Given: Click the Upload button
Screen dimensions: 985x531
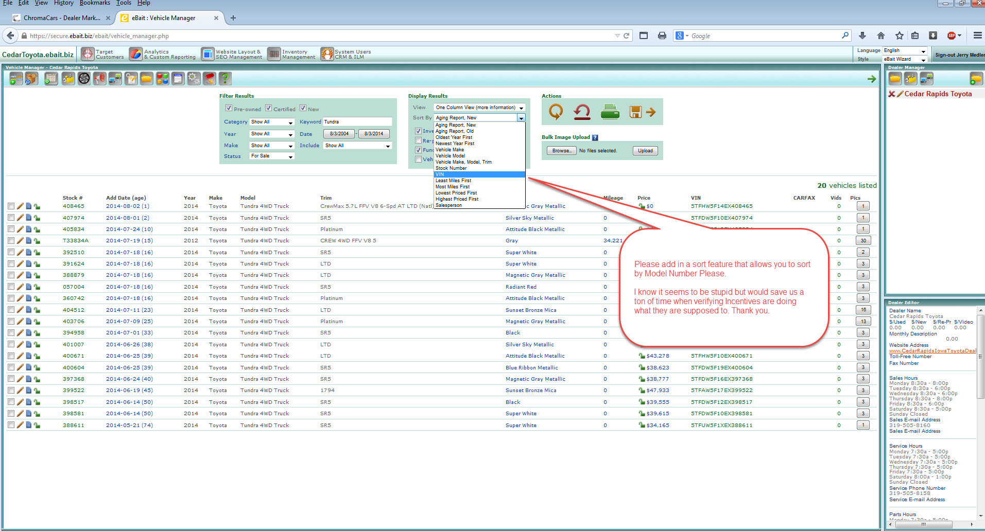Looking at the screenshot, I should [x=645, y=151].
